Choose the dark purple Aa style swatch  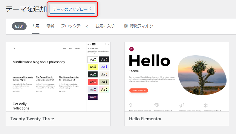click(93, 97)
